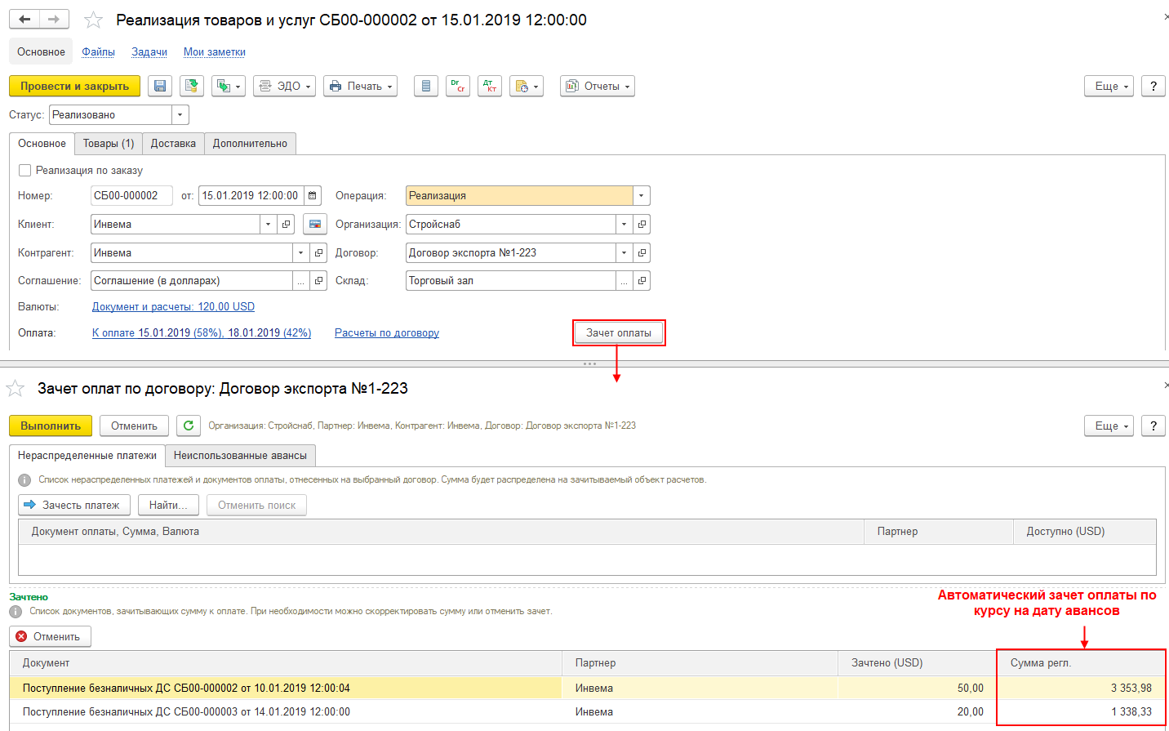Open the top Еще menu

click(x=1109, y=86)
